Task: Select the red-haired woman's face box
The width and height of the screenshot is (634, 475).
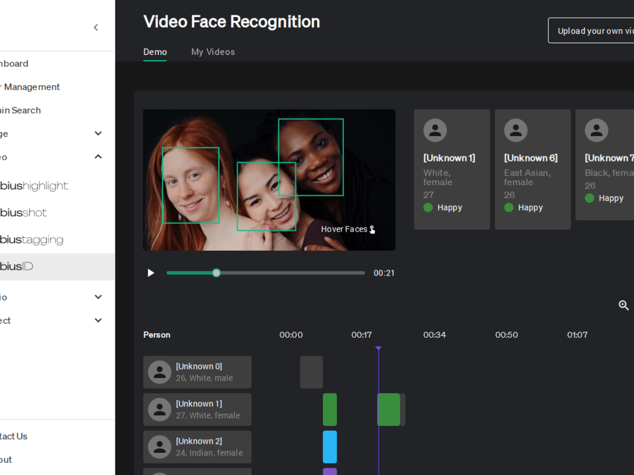Action: pyautogui.click(x=191, y=185)
